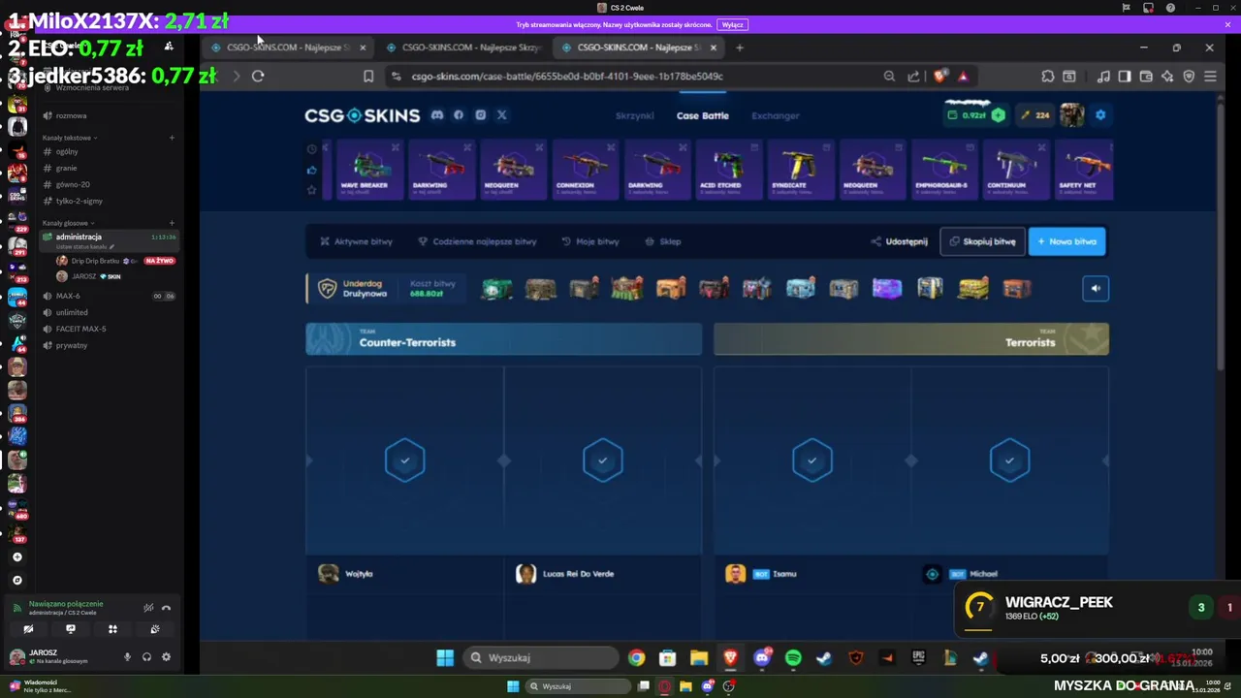Select the Aktywne bitwy tab
This screenshot has height=698, width=1241.
(356, 241)
